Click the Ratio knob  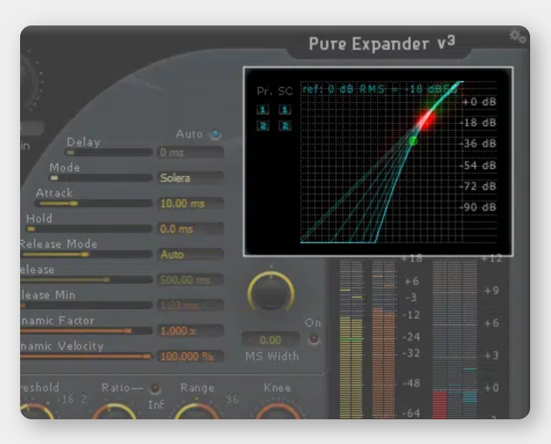pyautogui.click(x=114, y=412)
